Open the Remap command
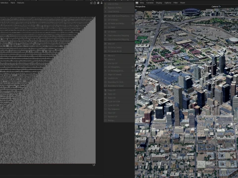The width and height of the screenshot is (238, 178). (x=119, y=121)
